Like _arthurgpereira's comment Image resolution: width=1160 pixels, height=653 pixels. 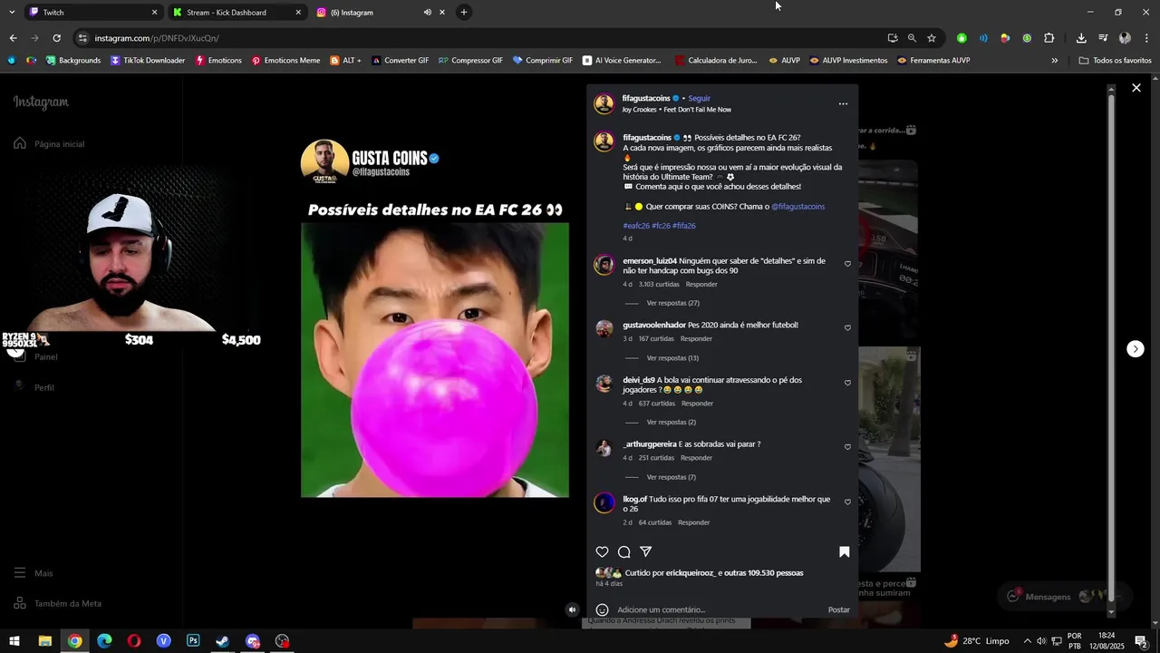(x=847, y=446)
